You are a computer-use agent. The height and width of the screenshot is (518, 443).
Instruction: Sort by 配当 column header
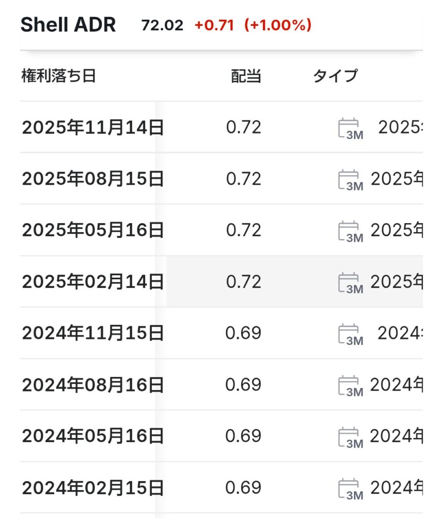246,76
